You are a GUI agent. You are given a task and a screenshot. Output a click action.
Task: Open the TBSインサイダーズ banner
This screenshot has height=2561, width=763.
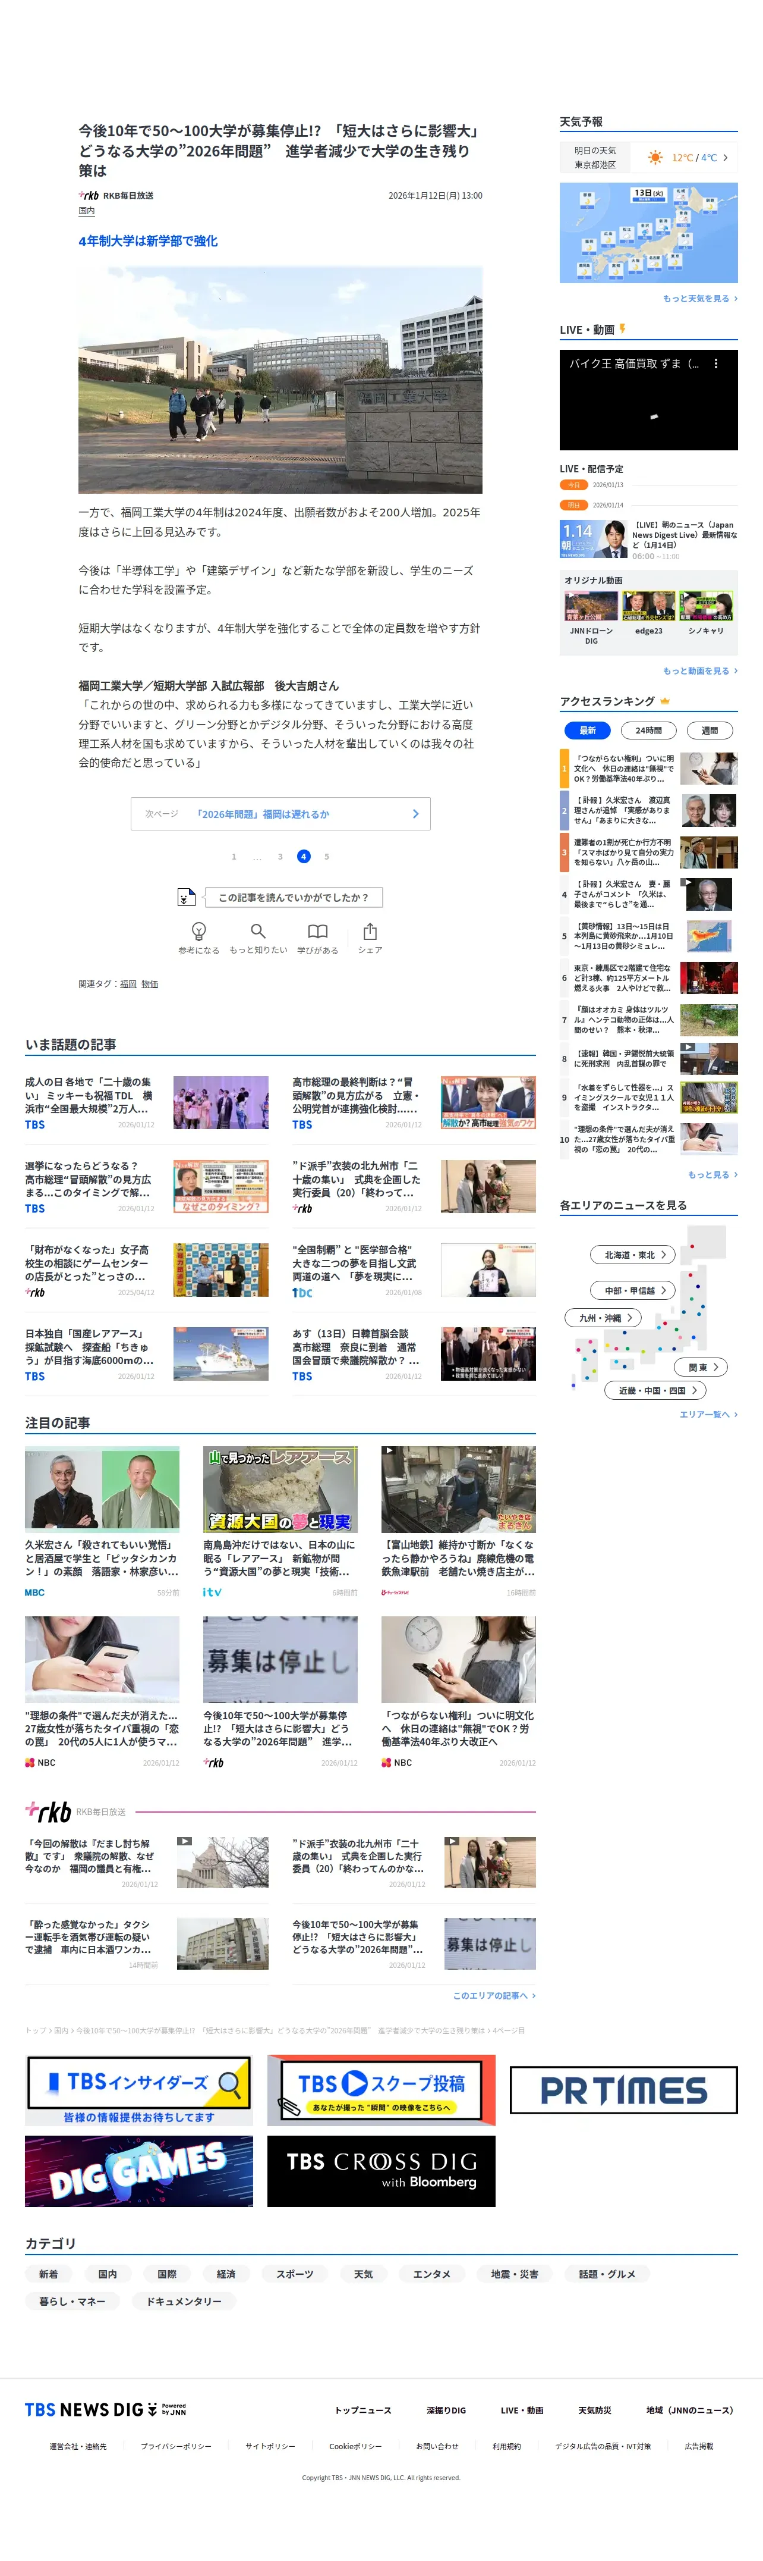click(x=139, y=2090)
